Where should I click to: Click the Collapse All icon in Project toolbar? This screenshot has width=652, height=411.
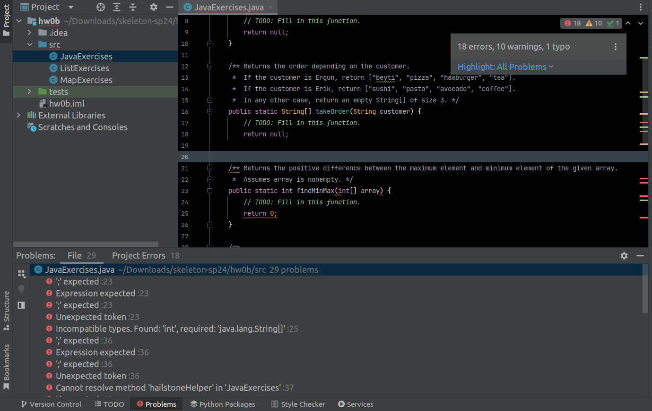tap(133, 7)
